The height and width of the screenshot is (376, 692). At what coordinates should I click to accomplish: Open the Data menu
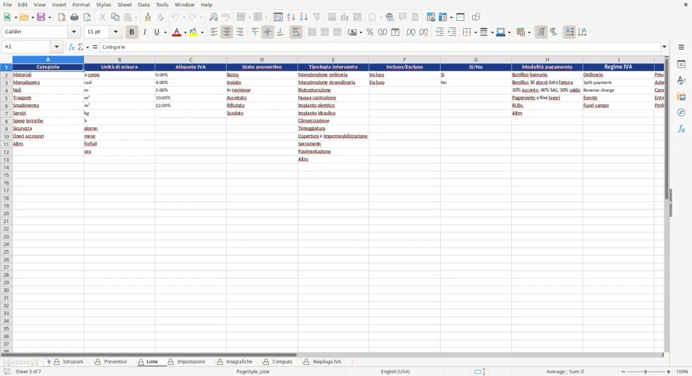[144, 5]
